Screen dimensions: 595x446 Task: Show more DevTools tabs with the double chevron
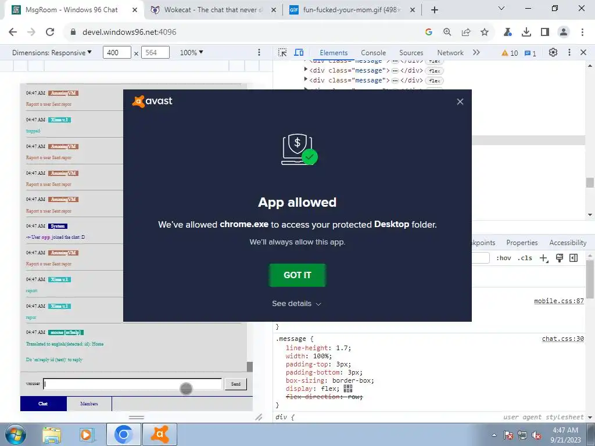476,52
